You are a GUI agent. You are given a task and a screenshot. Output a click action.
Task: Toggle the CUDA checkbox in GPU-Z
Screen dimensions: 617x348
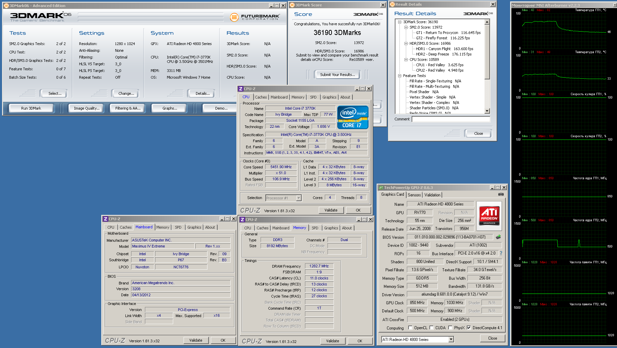pyautogui.click(x=431, y=328)
